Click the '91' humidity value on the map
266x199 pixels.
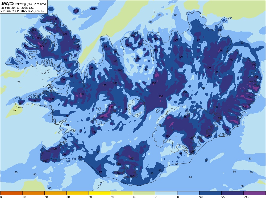pos(68,125)
